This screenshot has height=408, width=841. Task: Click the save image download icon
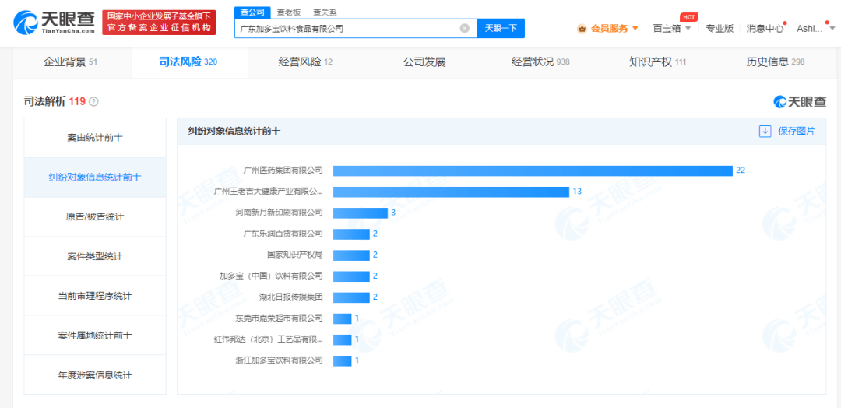pyautogui.click(x=765, y=132)
